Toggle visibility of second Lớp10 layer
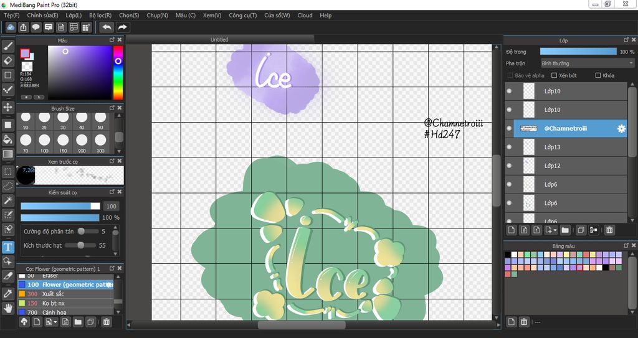 509,110
